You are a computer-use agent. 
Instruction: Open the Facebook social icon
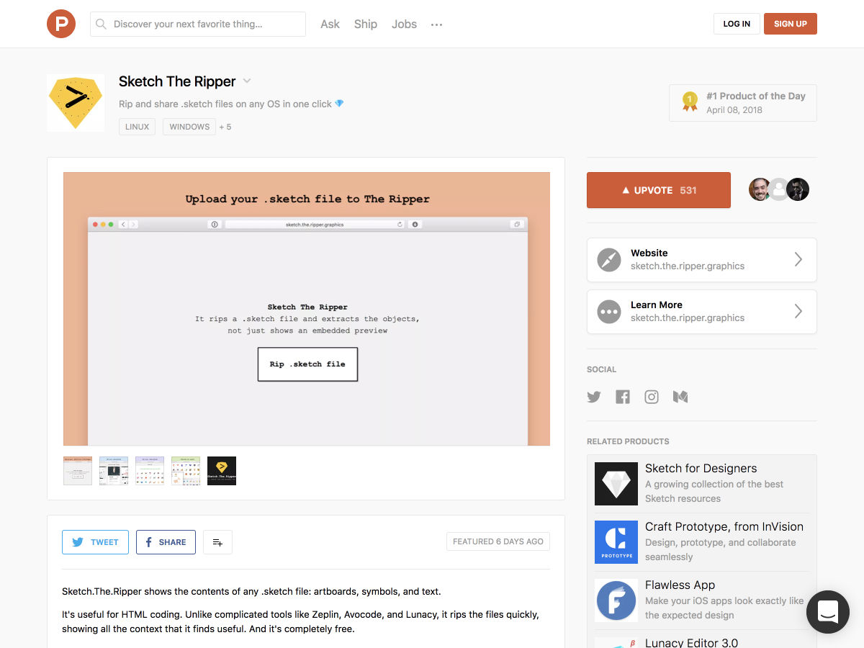623,397
